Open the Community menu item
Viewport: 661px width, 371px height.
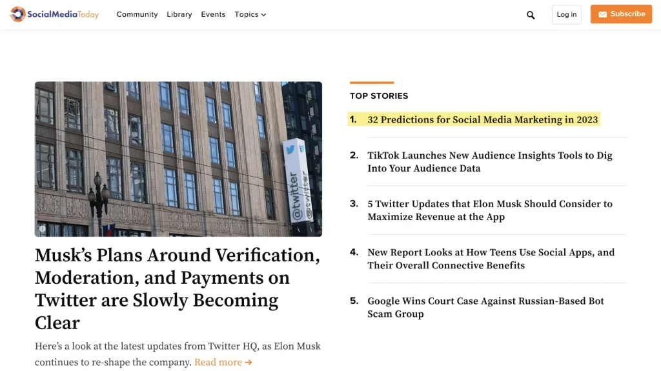click(x=137, y=14)
